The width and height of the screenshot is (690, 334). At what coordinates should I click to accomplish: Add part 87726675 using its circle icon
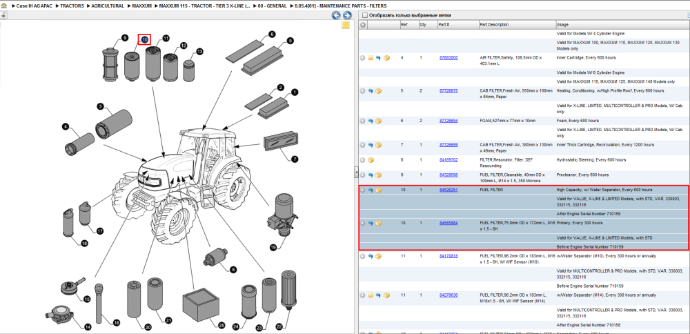(363, 90)
